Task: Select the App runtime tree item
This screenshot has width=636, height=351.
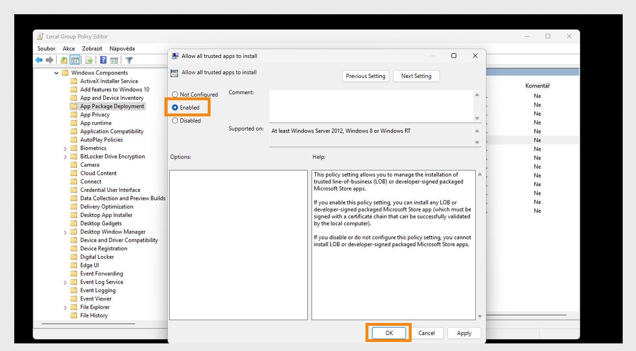Action: point(96,123)
